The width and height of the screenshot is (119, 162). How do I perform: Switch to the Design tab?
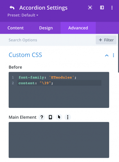tap(46, 28)
